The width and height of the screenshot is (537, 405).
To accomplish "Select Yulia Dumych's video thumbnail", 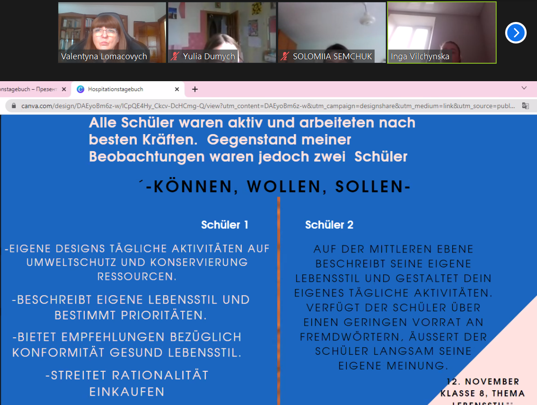I will coord(222,33).
